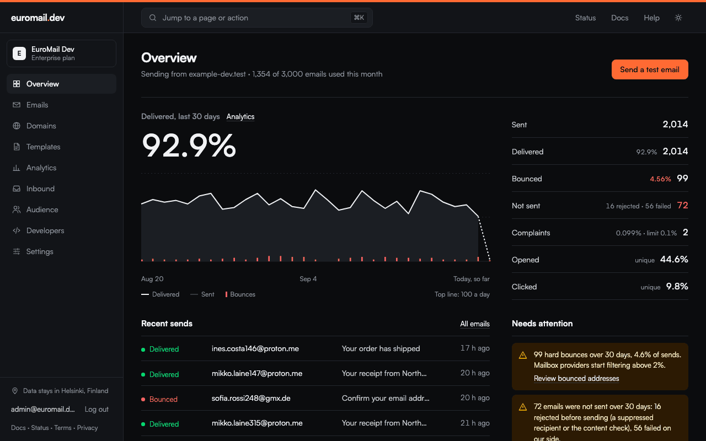The width and height of the screenshot is (706, 441).
Task: Click the Helsinki location pin icon
Action: coord(15,391)
